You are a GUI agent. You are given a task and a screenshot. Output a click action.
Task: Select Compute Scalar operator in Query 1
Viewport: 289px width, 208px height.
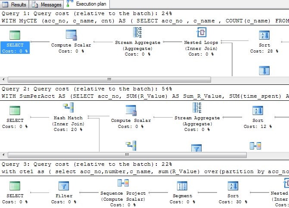[x=71, y=36]
